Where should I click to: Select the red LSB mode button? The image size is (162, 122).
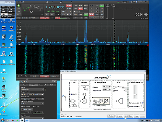coord(81,8)
